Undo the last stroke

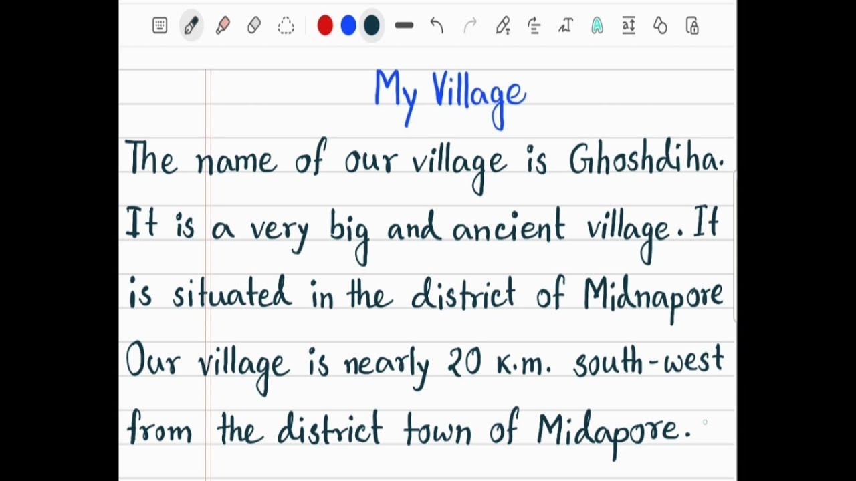coord(437,26)
